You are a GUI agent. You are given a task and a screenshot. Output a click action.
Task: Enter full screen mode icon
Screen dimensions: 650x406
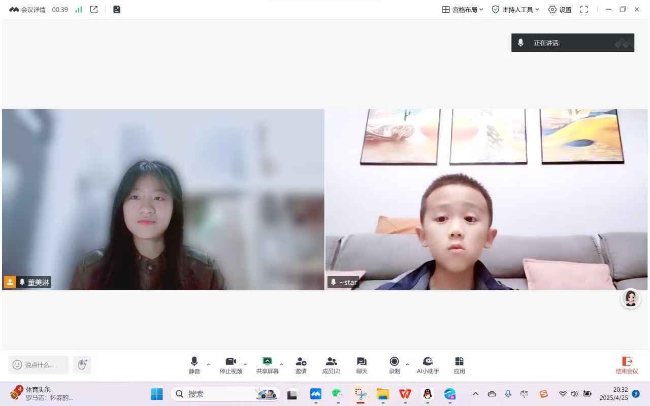tap(584, 10)
